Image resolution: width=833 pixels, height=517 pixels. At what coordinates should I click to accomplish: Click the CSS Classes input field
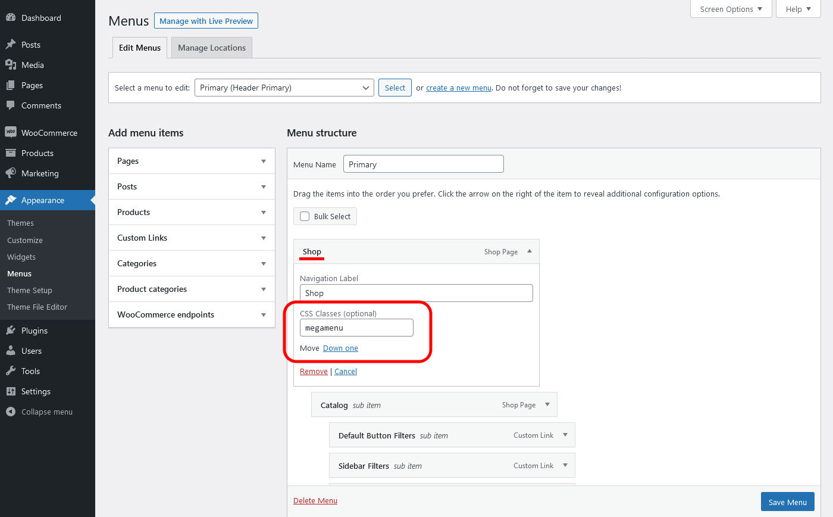click(x=356, y=328)
